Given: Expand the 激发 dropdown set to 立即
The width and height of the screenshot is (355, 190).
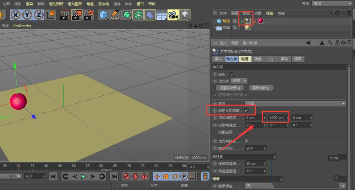Looking at the screenshot, I should pyautogui.click(x=295, y=104).
